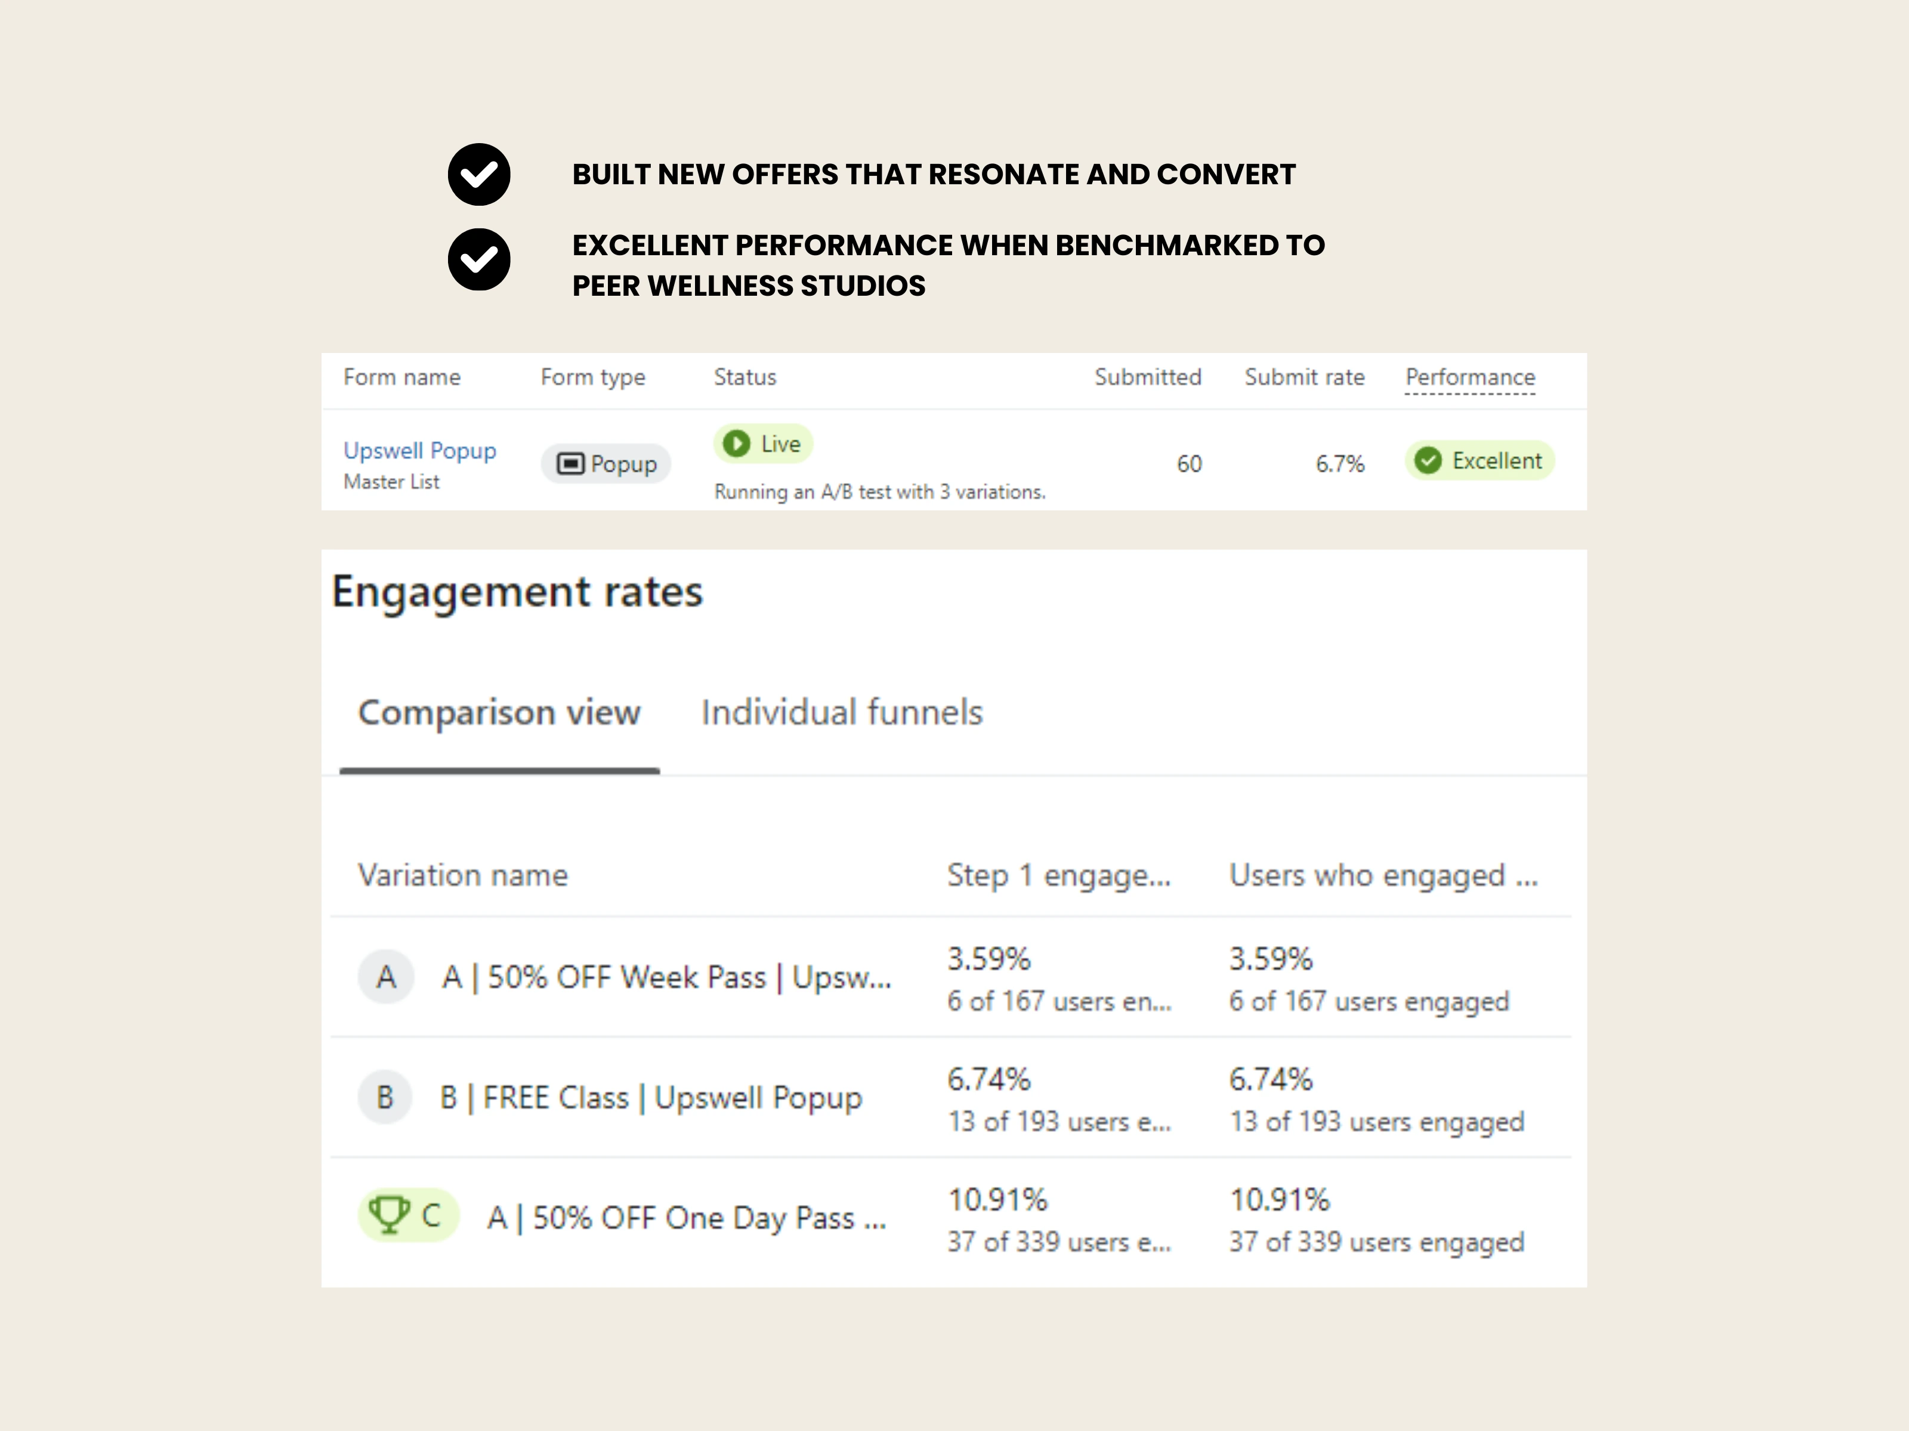Click the truncated 37 of 339 users e... text
The image size is (1909, 1431).
click(x=1059, y=1242)
